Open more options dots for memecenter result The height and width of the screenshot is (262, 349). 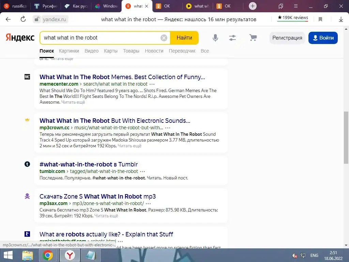[152, 84]
